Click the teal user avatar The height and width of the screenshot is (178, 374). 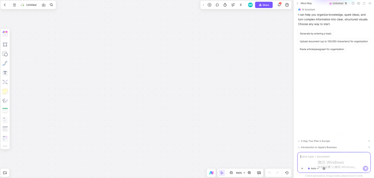(250, 5)
